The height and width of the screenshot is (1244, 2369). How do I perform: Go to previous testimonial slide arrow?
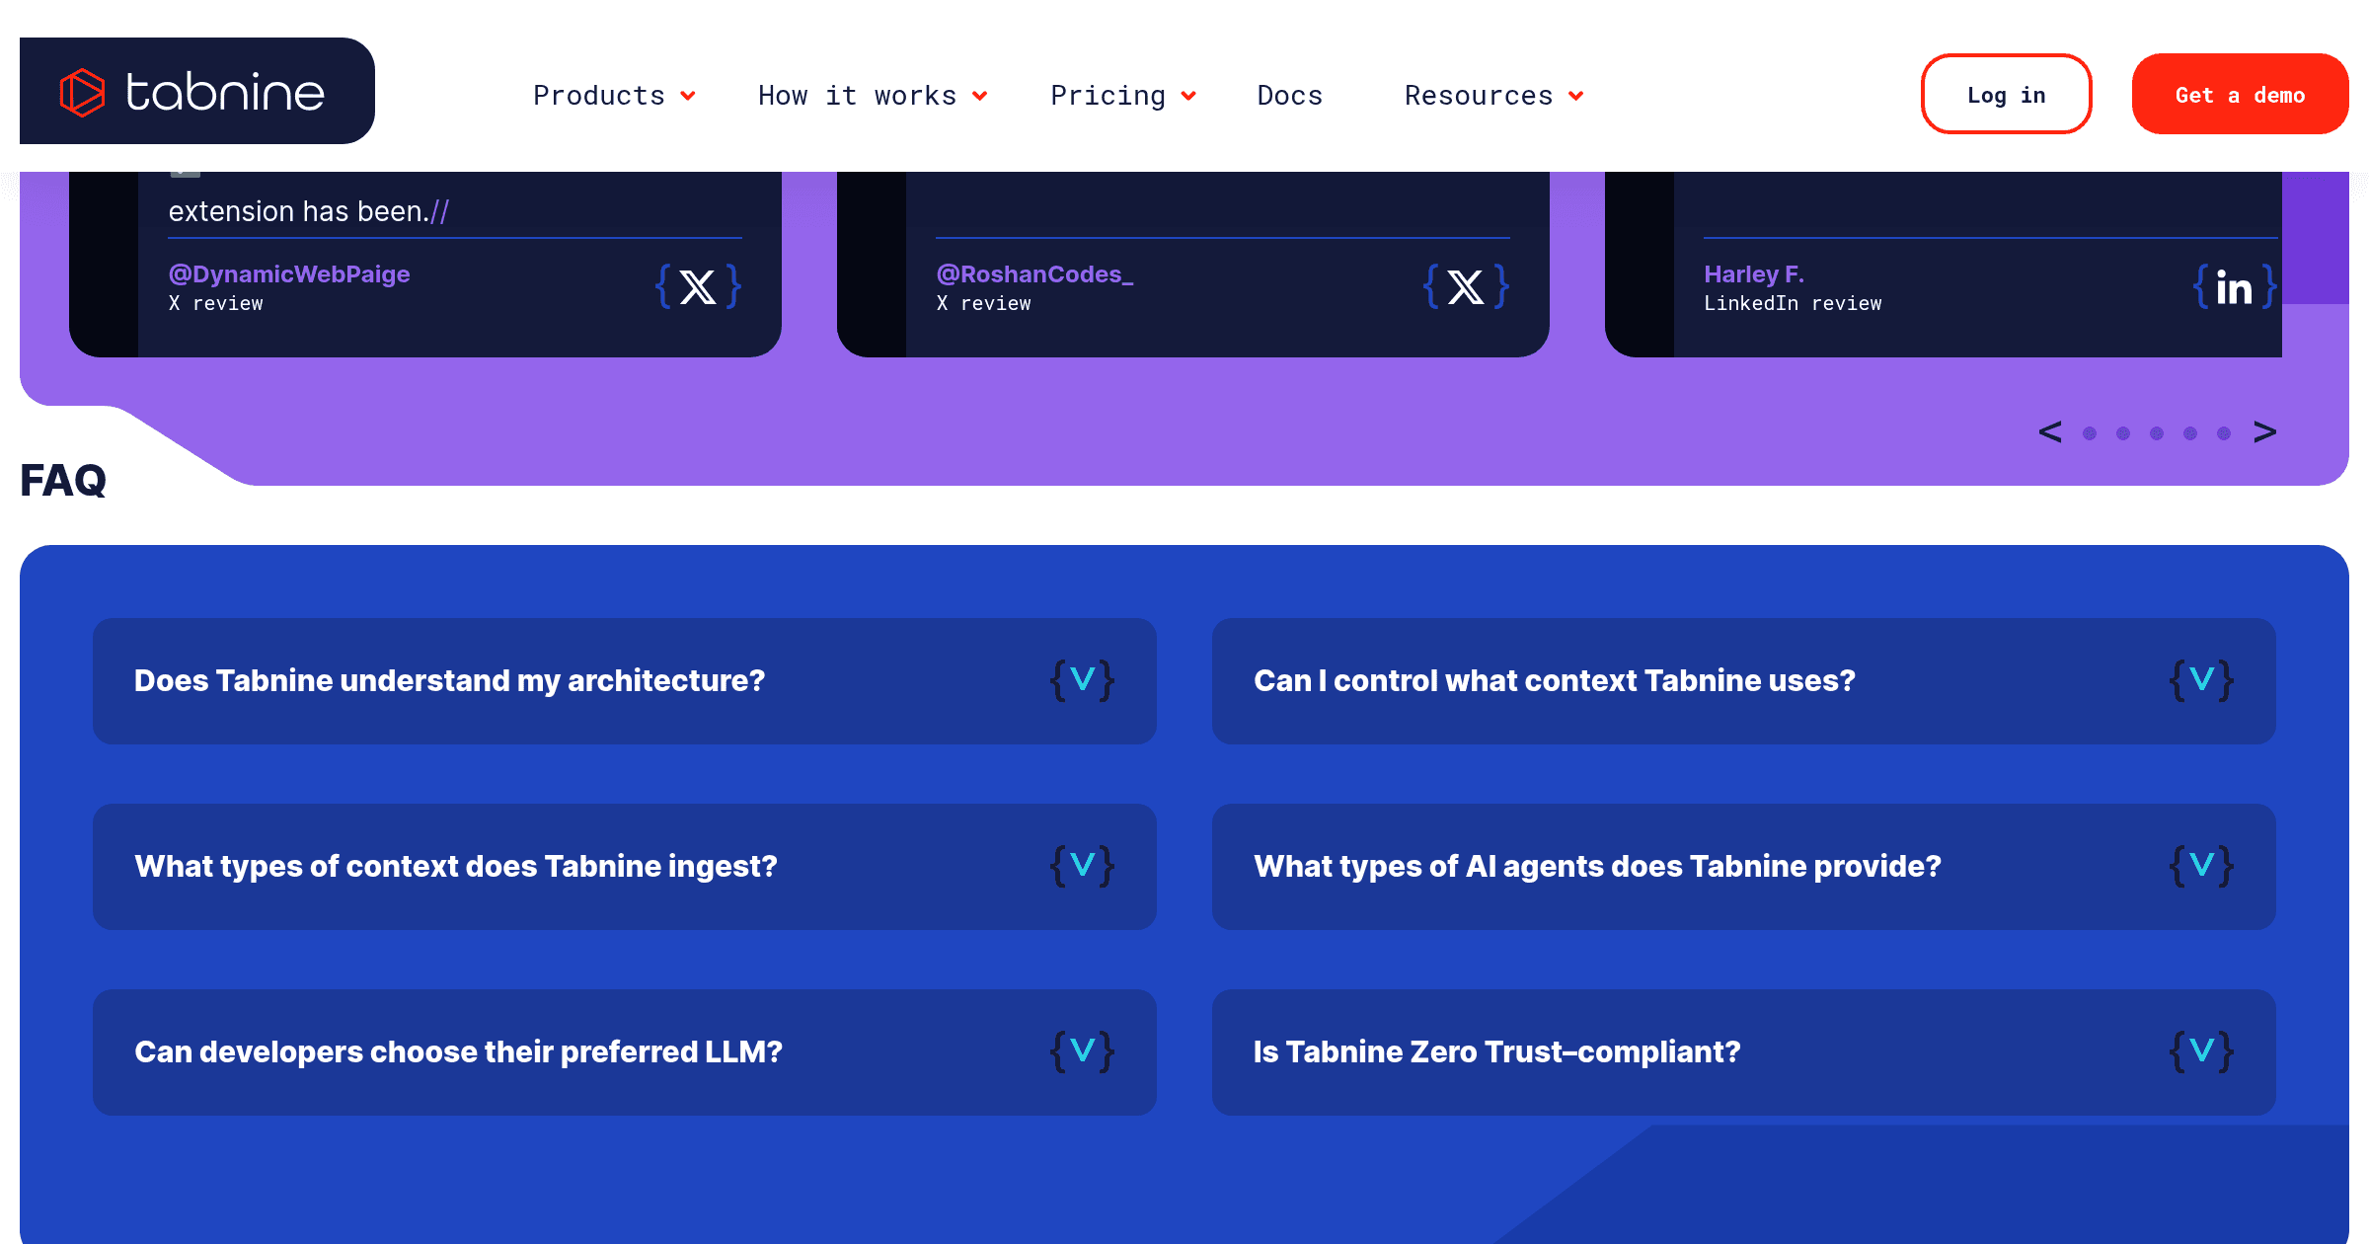point(2050,432)
